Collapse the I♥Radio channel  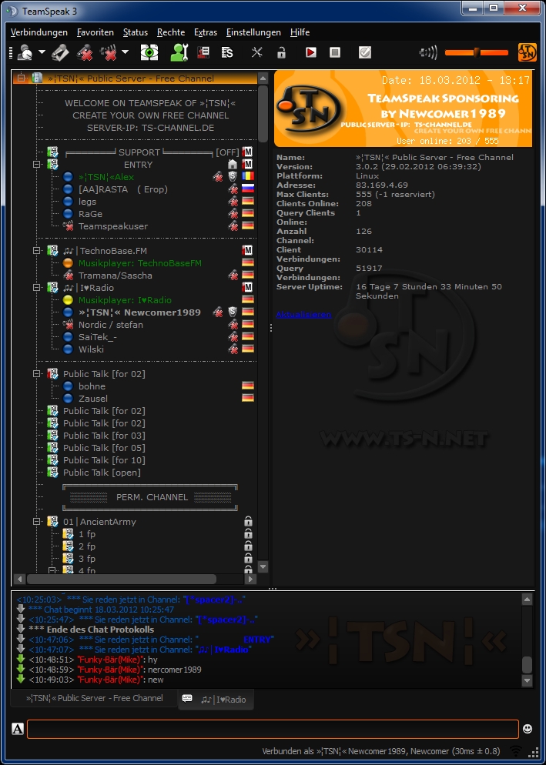click(37, 287)
